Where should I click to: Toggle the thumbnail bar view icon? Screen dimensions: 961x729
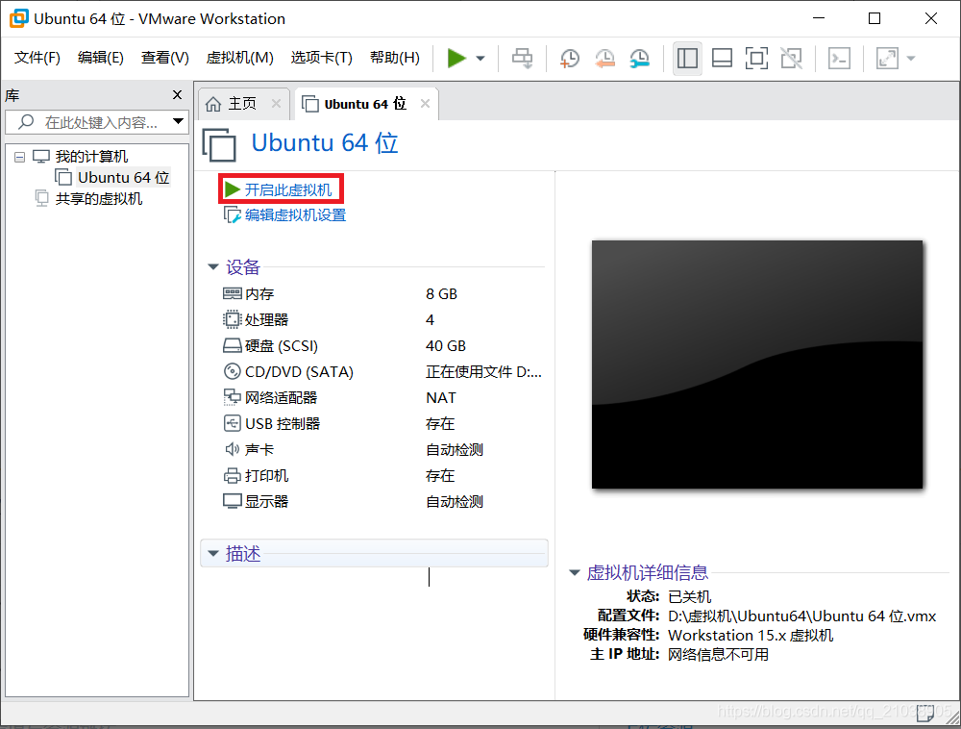click(722, 59)
